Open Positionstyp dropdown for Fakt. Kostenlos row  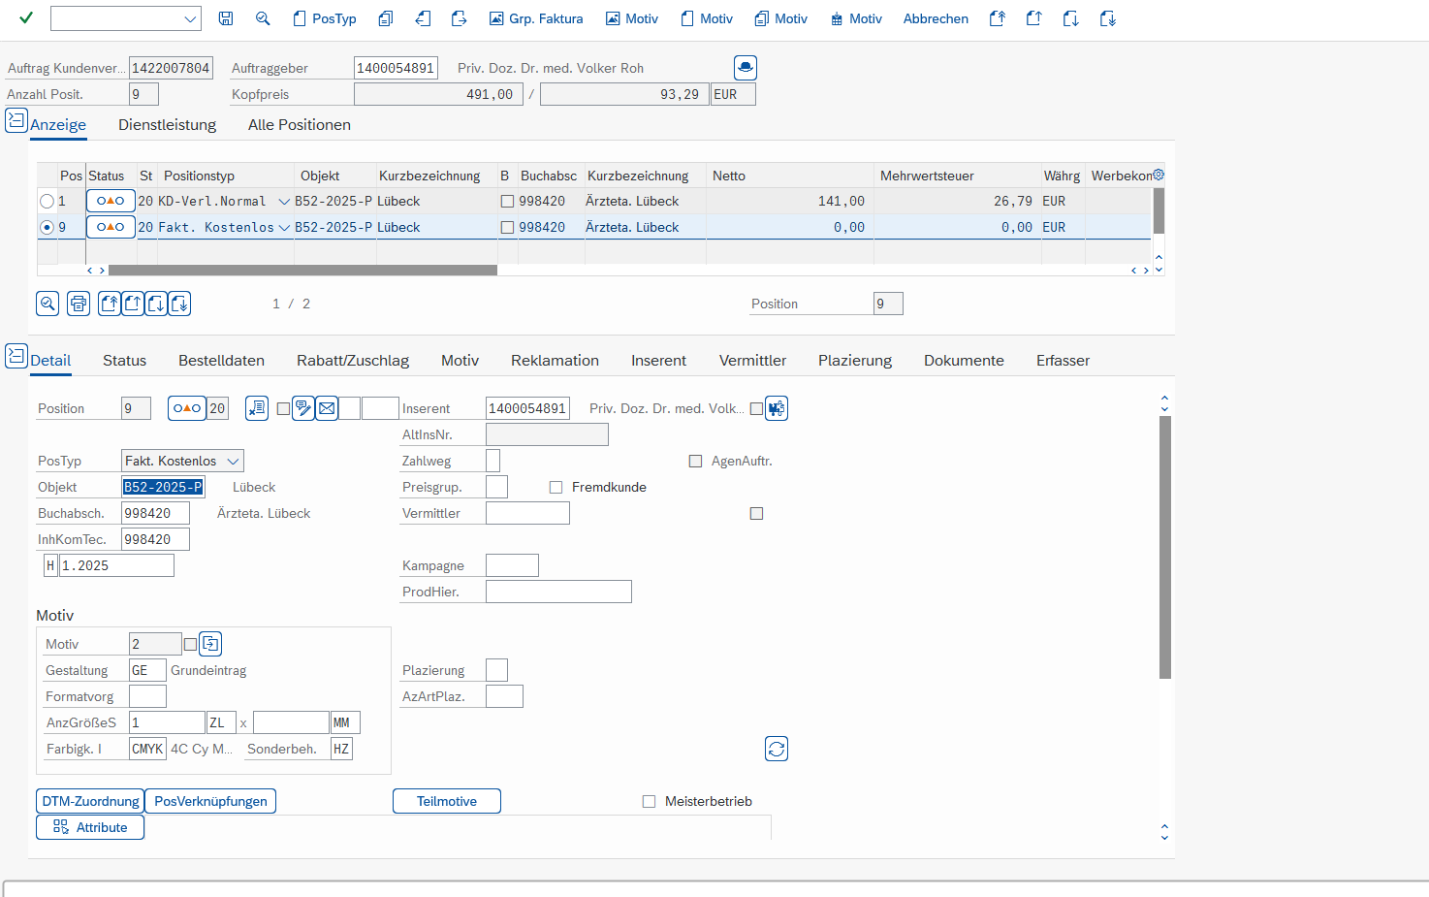click(284, 228)
